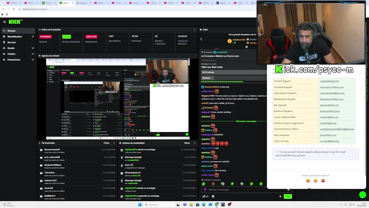The image size is (369, 208).
Task: Focus the Envoyer un message field
Action: [x=246, y=190]
